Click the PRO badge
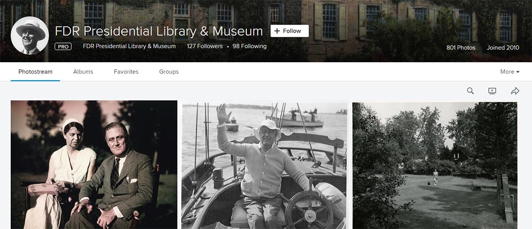The height and width of the screenshot is (229, 532). pyautogui.click(x=63, y=47)
